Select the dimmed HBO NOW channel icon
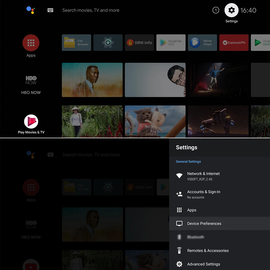 click(31, 225)
